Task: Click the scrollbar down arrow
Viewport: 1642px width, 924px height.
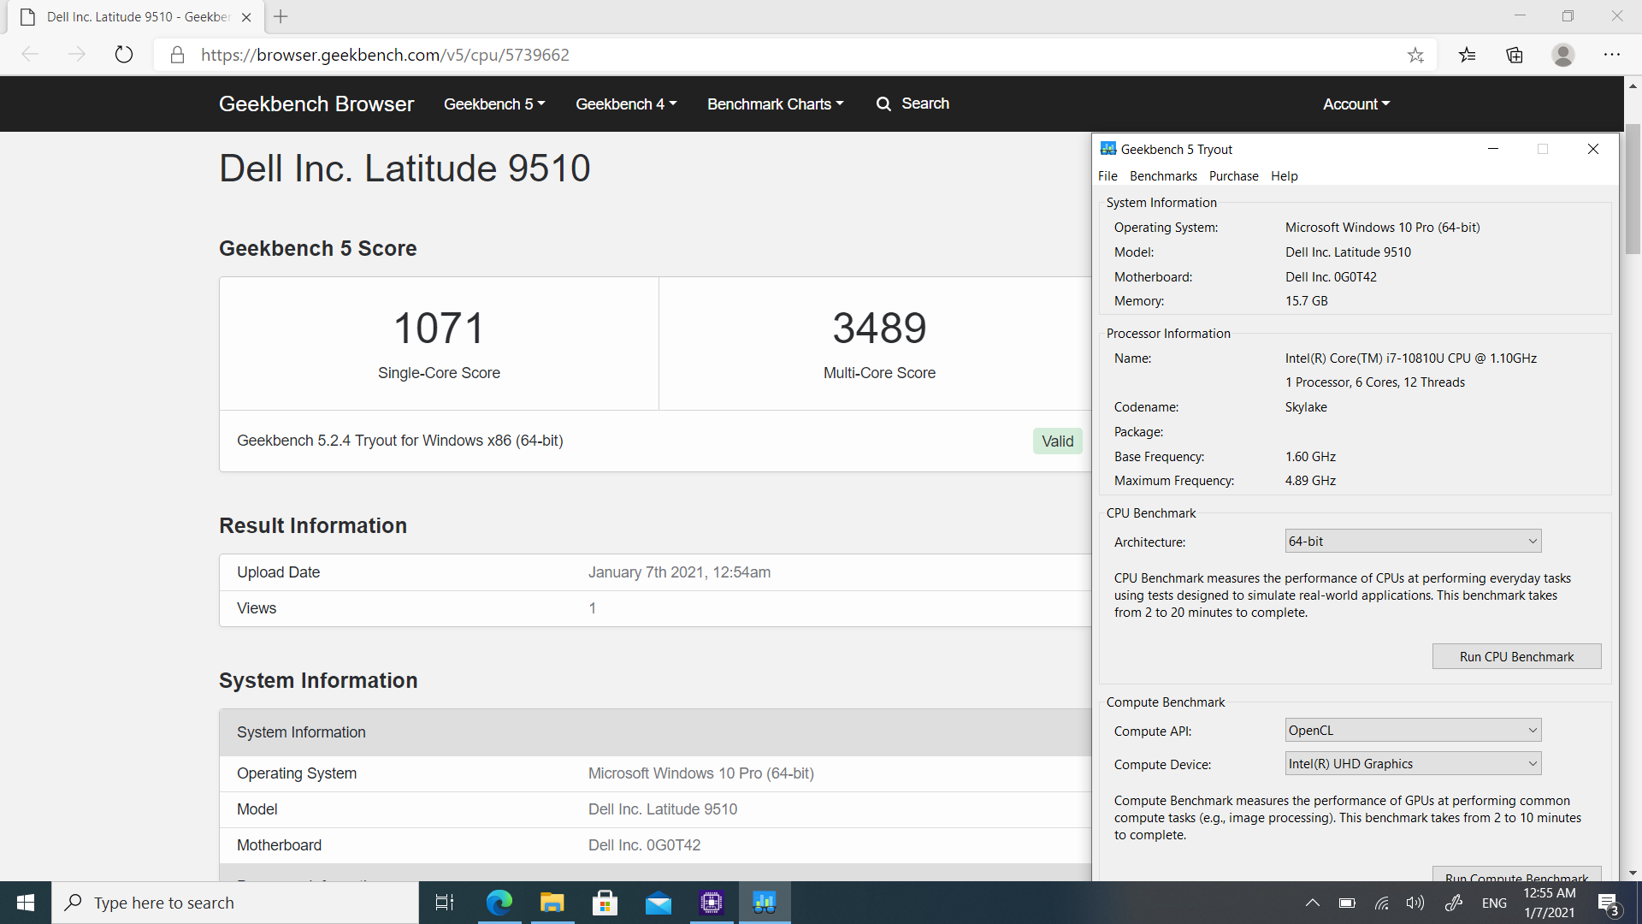Action: (x=1633, y=873)
